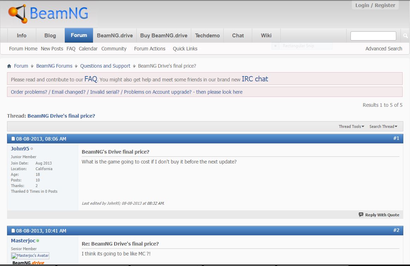Click John95's Join Date value 'Aug 2013'
The image size is (410, 266).
click(x=44, y=163)
